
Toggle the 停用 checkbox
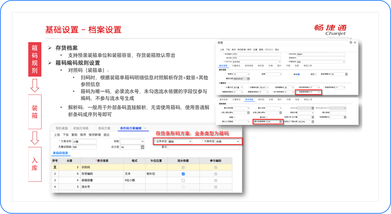point(316,74)
